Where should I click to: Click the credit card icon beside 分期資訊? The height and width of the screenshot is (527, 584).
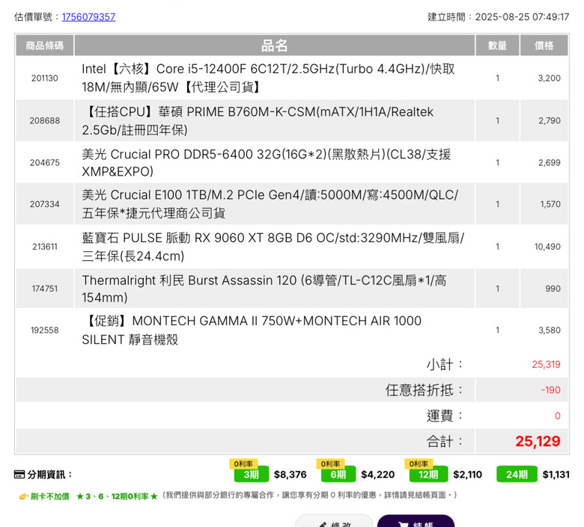[19, 475]
